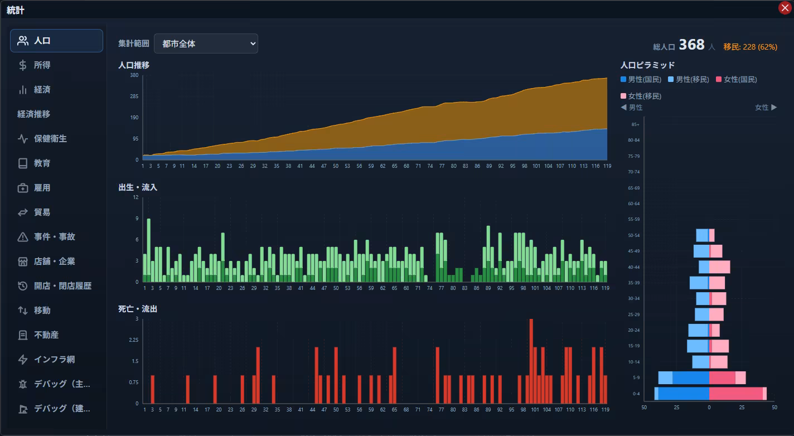794x436 pixels.
Task: Click the warning triangle icon for 事件・事故
Action: (x=23, y=237)
